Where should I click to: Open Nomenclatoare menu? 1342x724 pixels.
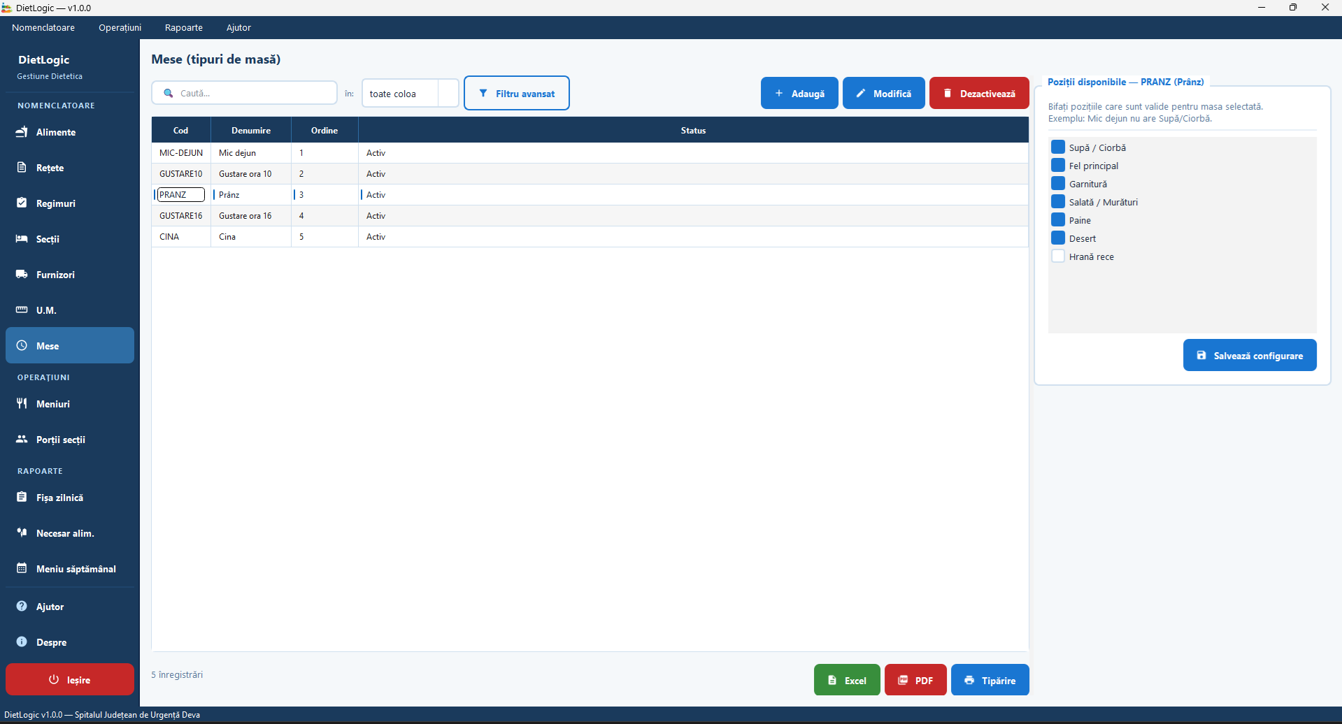[x=43, y=28]
